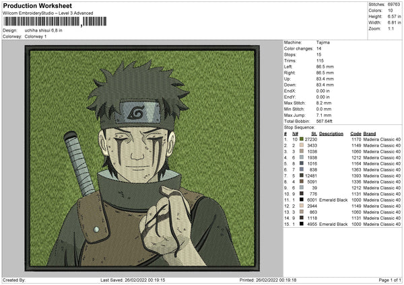
Task: Click the Up value 83.4 mm
Action: (x=325, y=79)
